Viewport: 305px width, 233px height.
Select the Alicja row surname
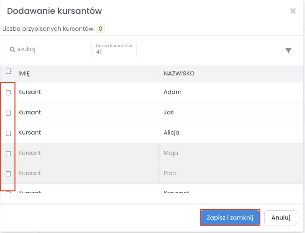coord(172,132)
